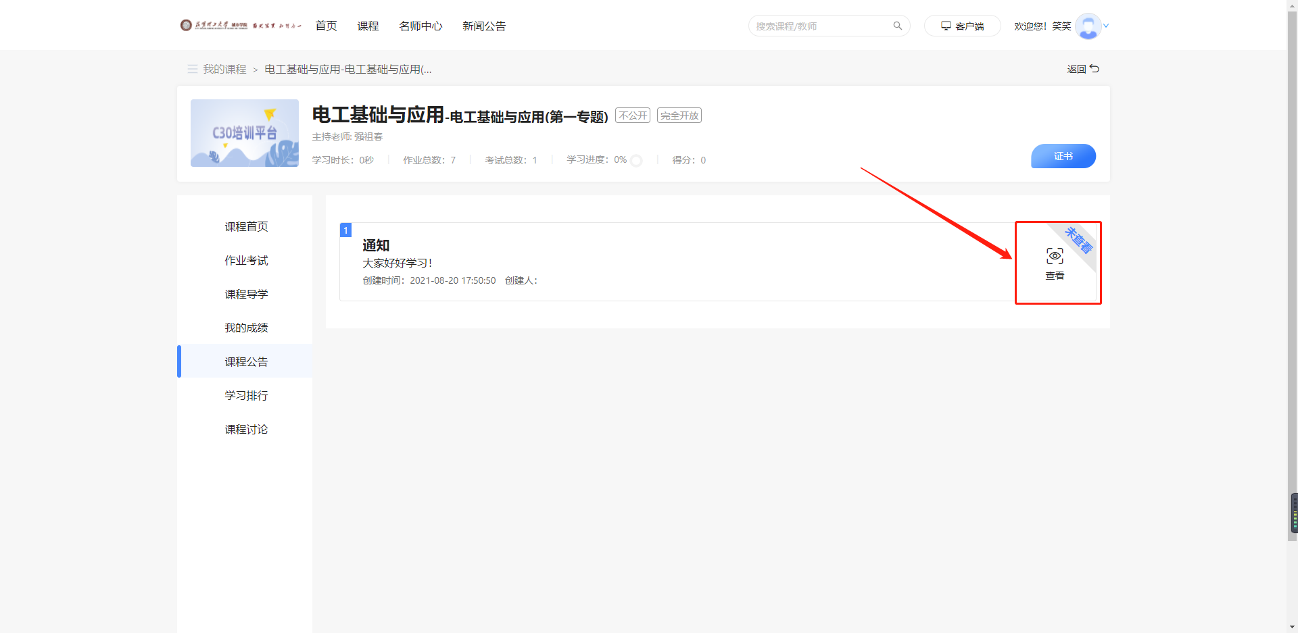The width and height of the screenshot is (1298, 633).
Task: Select 学习排行 in the sidebar
Action: point(246,395)
